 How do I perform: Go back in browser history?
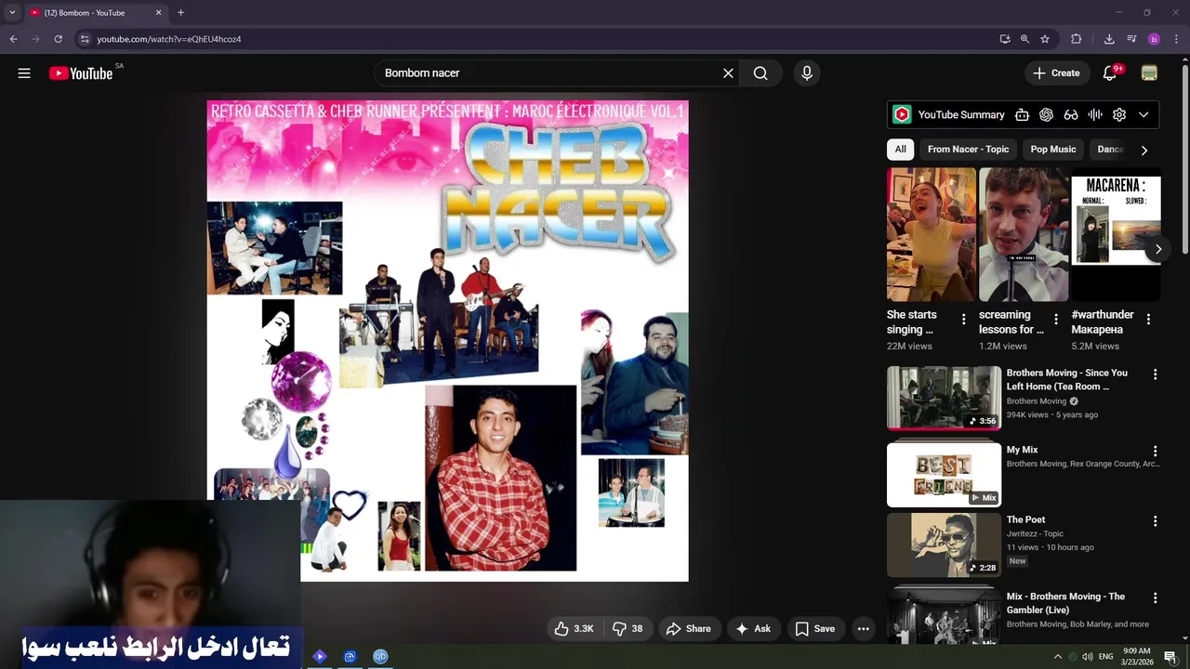click(x=13, y=39)
